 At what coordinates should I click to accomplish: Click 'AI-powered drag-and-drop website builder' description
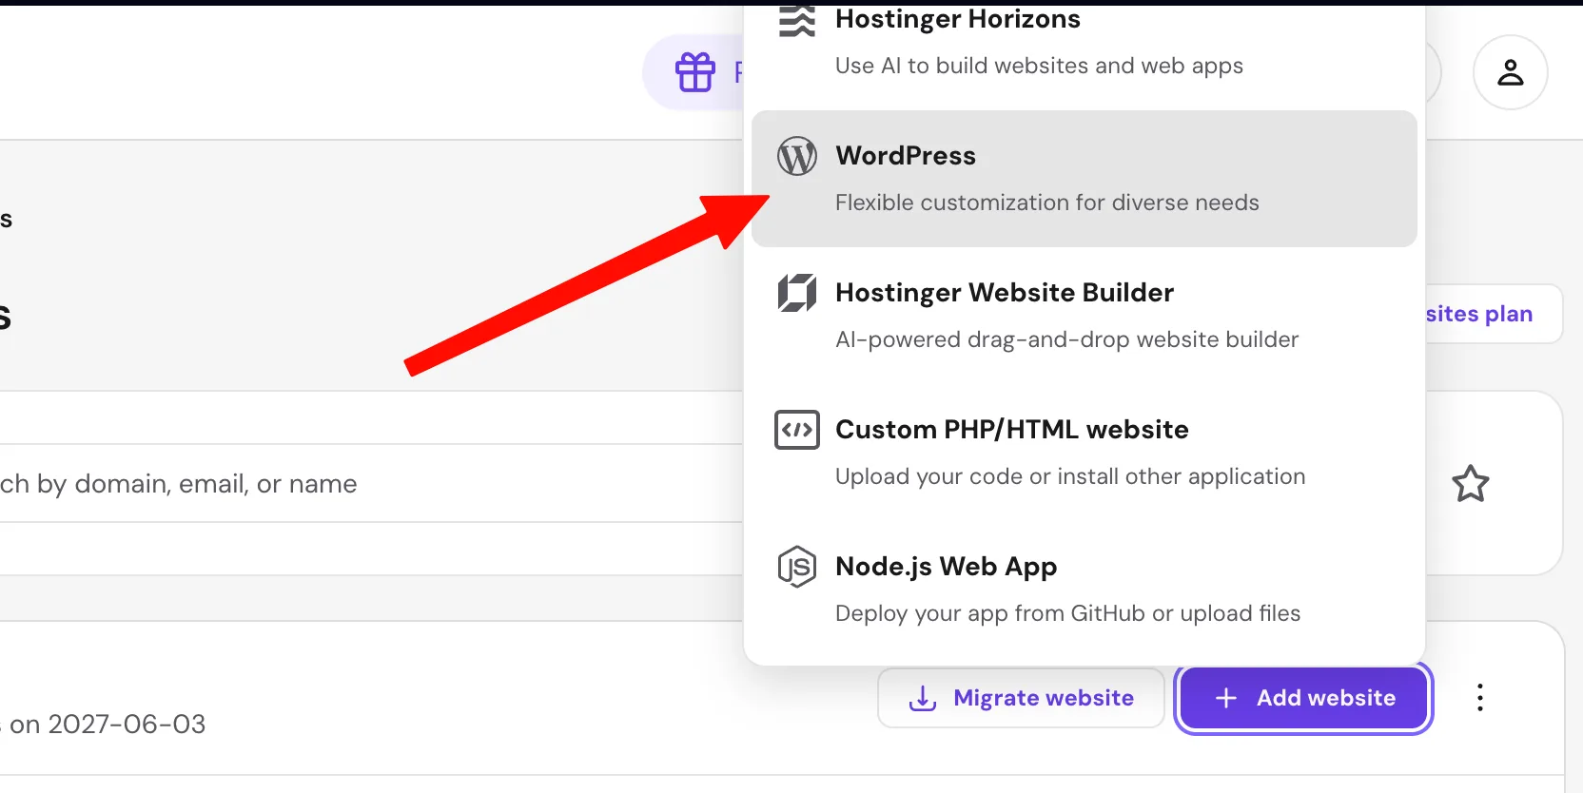pos(1066,339)
